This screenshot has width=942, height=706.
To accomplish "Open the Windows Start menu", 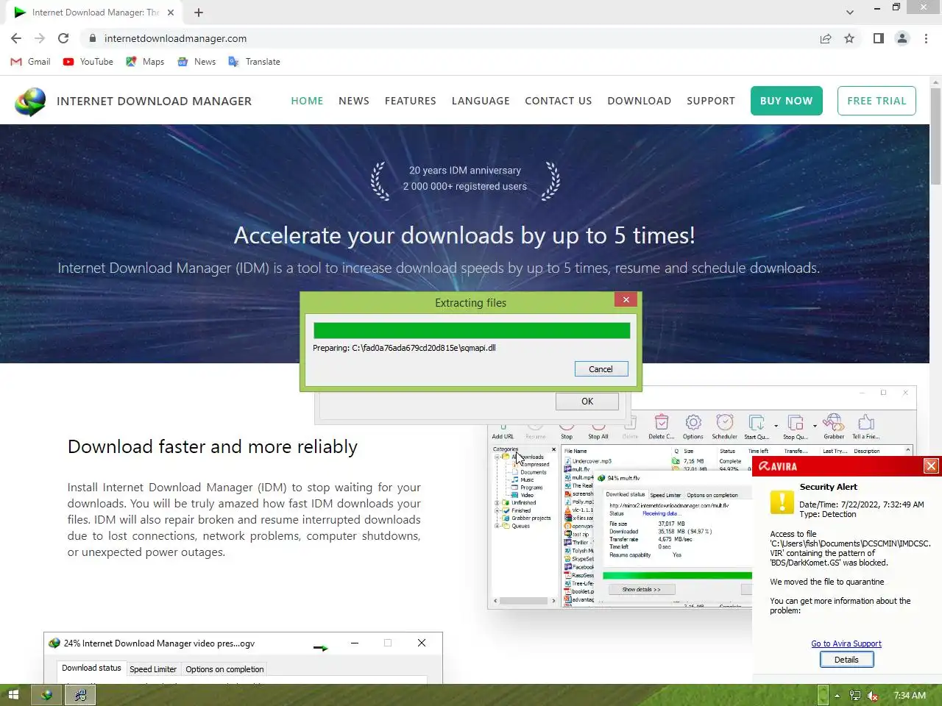I will click(13, 695).
